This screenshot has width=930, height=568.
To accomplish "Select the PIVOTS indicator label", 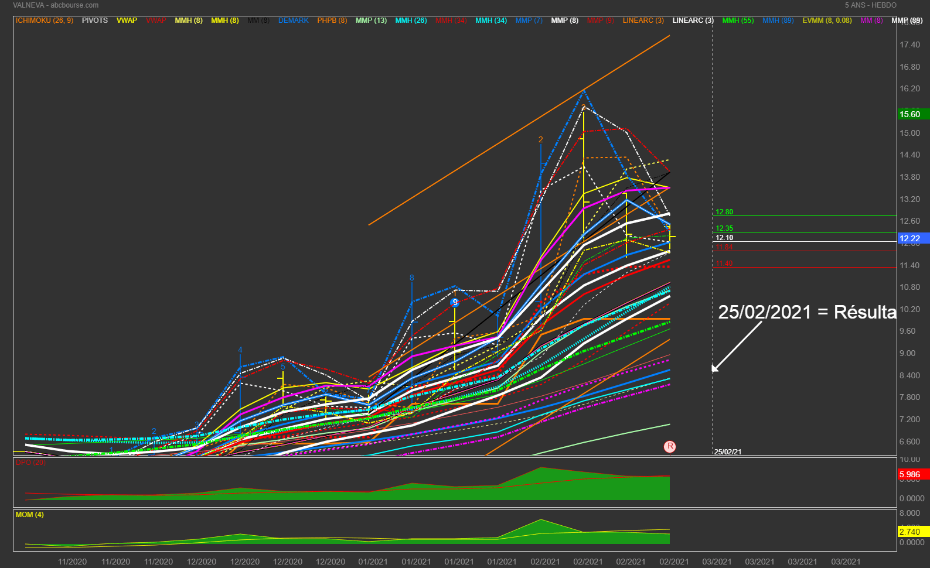I will (95, 20).
